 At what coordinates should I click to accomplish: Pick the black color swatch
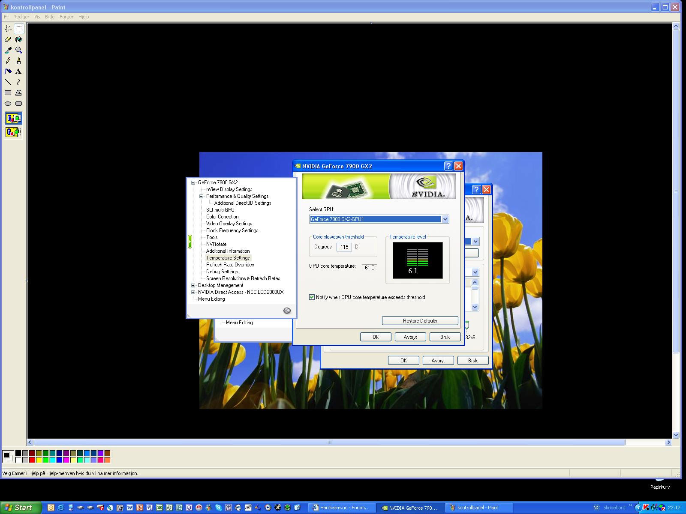(x=18, y=453)
